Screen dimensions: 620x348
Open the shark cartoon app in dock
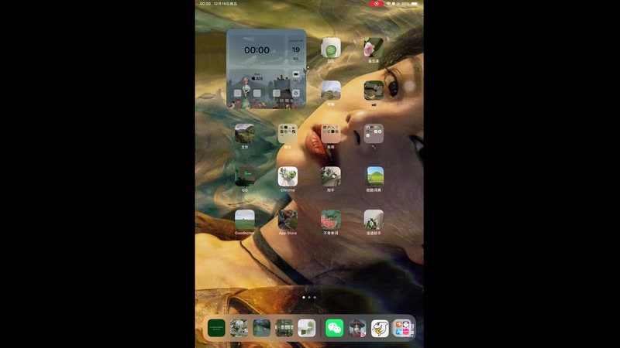[380, 328]
